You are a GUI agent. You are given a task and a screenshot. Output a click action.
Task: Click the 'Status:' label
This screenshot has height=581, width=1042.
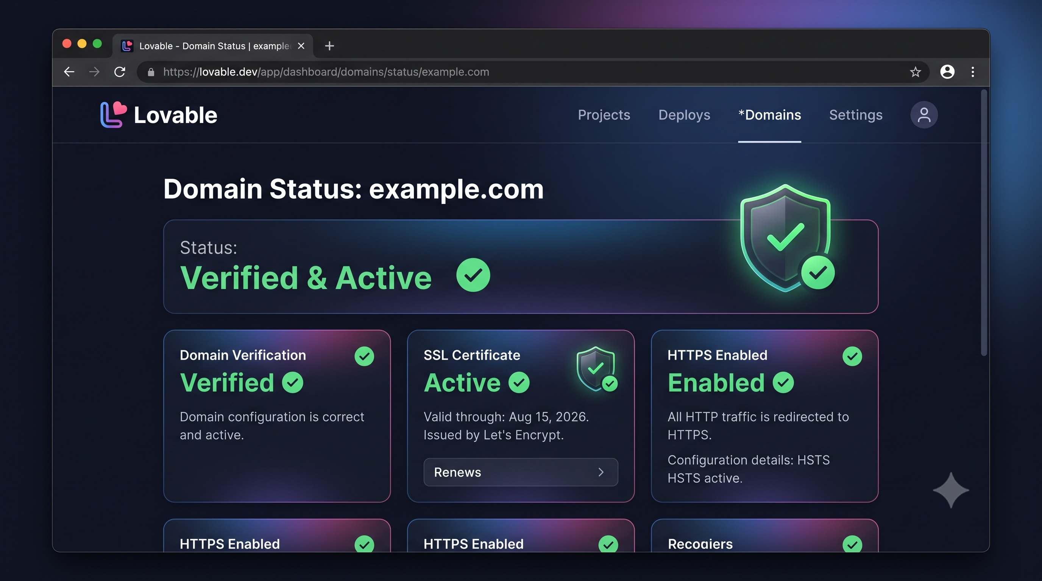[x=208, y=248]
